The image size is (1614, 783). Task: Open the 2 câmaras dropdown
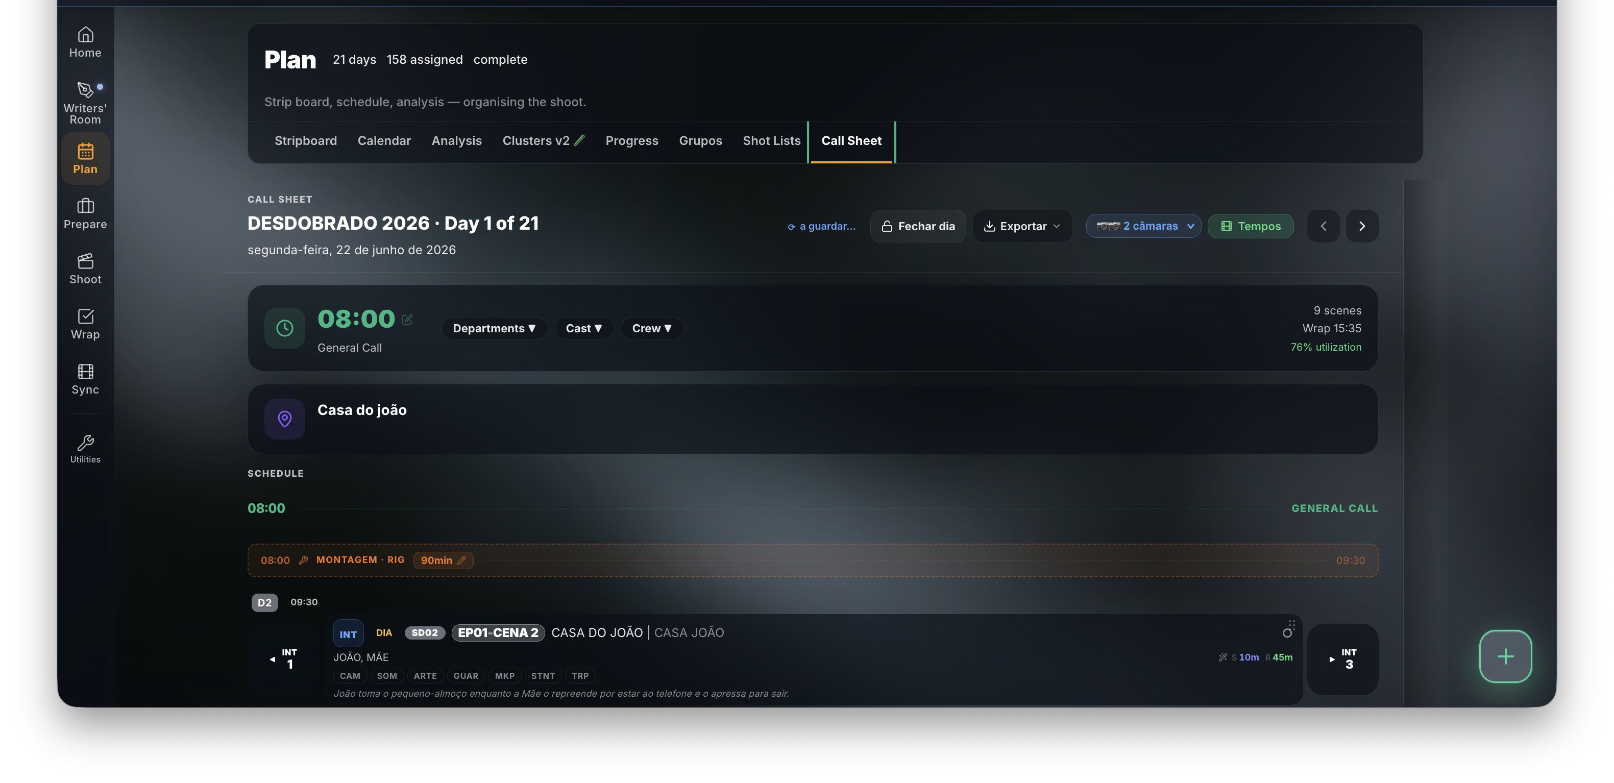click(1143, 226)
